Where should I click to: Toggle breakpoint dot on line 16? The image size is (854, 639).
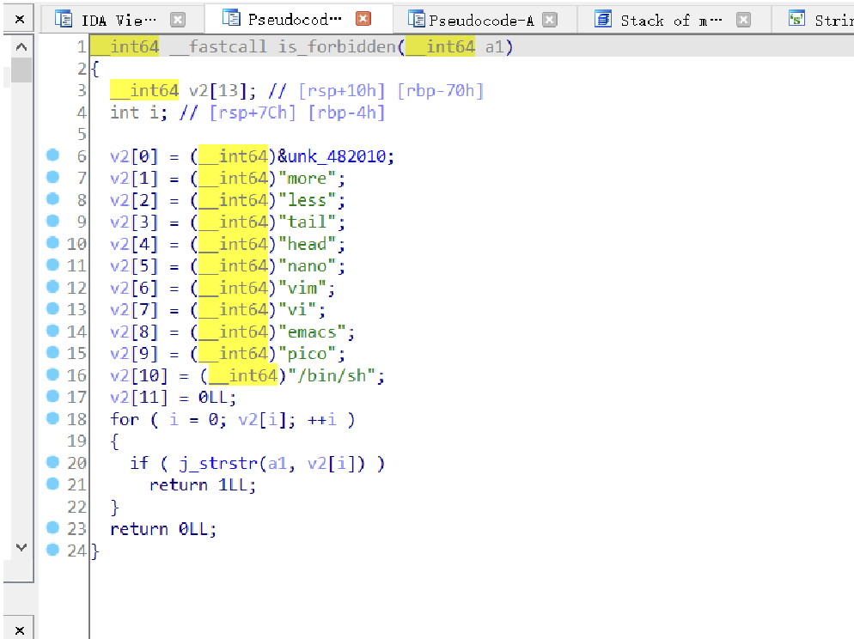(x=52, y=374)
